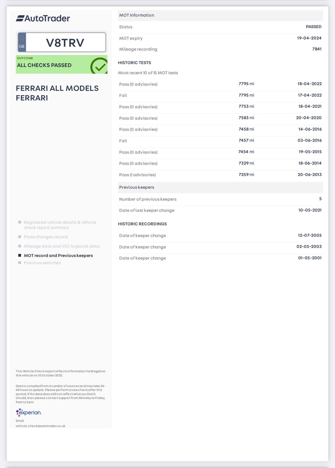Click the Experian logo
The image size is (335, 468).
29,412
